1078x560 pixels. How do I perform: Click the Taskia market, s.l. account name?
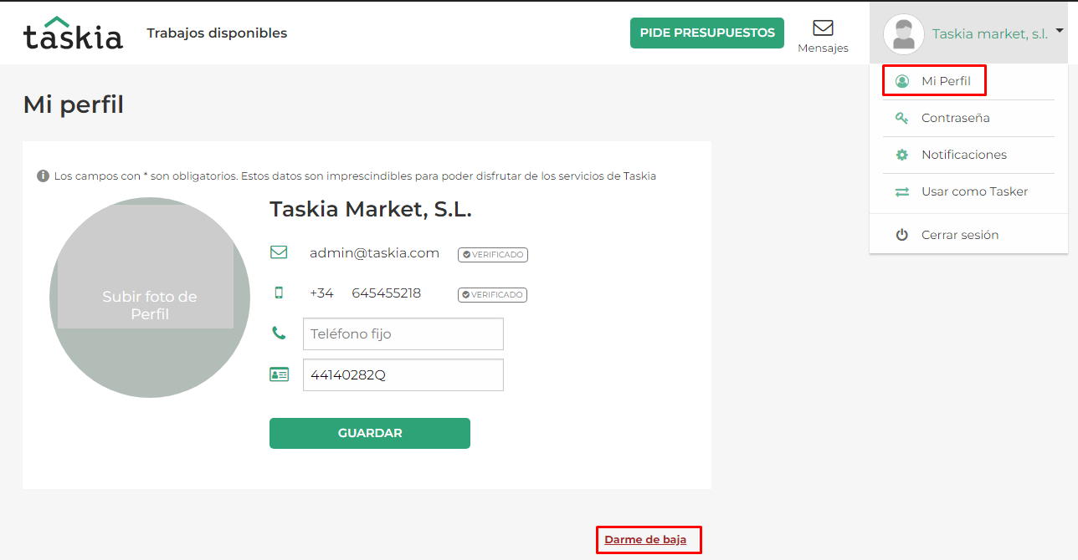990,33
